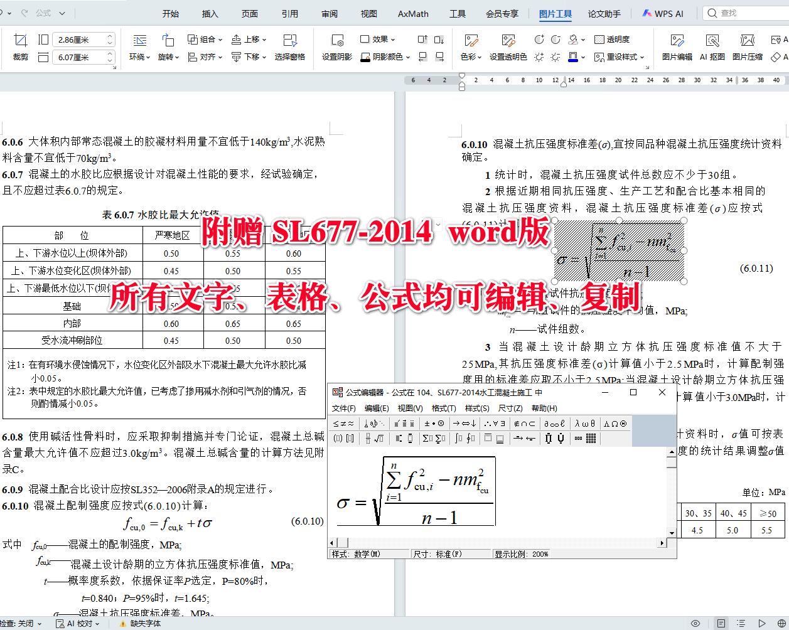Viewport: 789px width, 630px height.
Task: Open 格式(T) menu in equation editor
Action: point(444,408)
